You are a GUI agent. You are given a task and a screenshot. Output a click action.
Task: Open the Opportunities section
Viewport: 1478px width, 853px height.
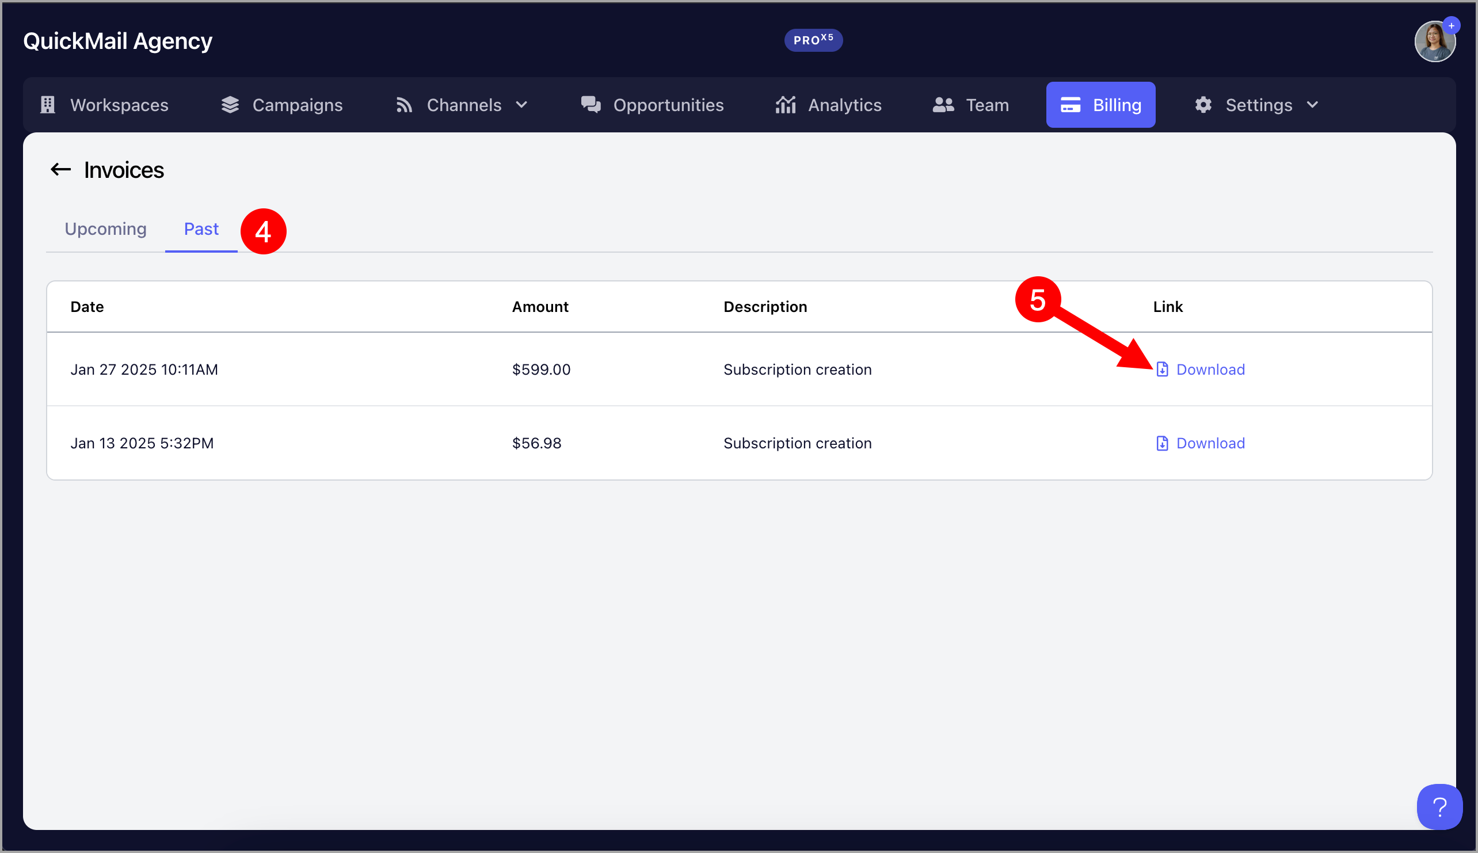pos(652,105)
